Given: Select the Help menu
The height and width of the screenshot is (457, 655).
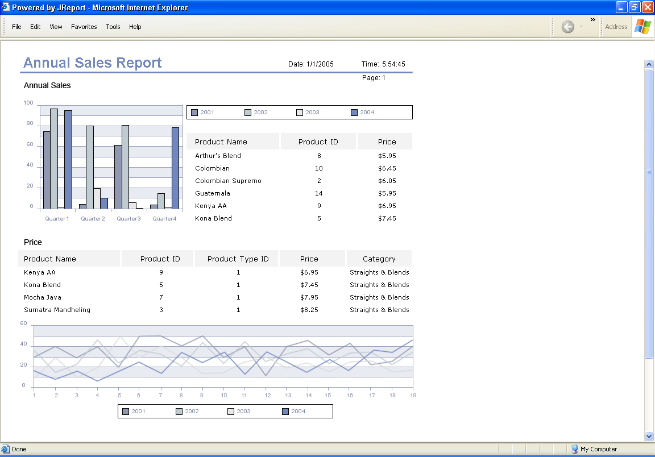Looking at the screenshot, I should [x=135, y=27].
